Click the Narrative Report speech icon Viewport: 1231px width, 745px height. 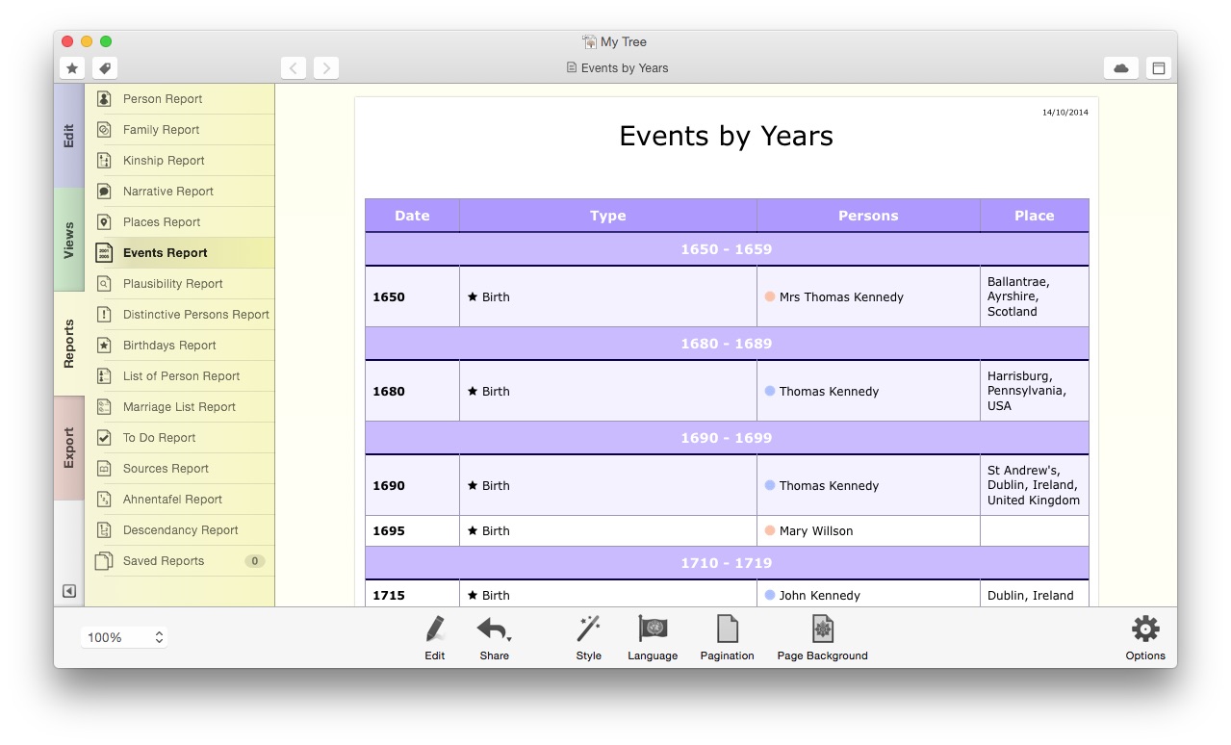104,192
